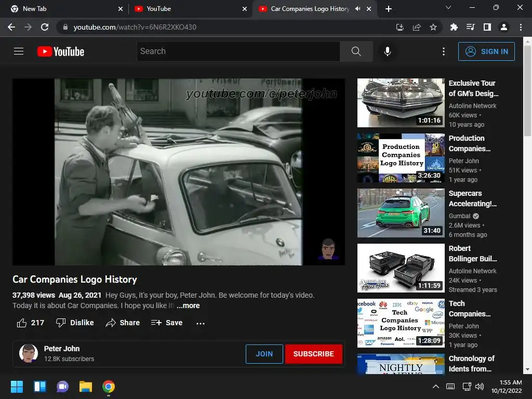Open the Chrome profile icon

504,27
